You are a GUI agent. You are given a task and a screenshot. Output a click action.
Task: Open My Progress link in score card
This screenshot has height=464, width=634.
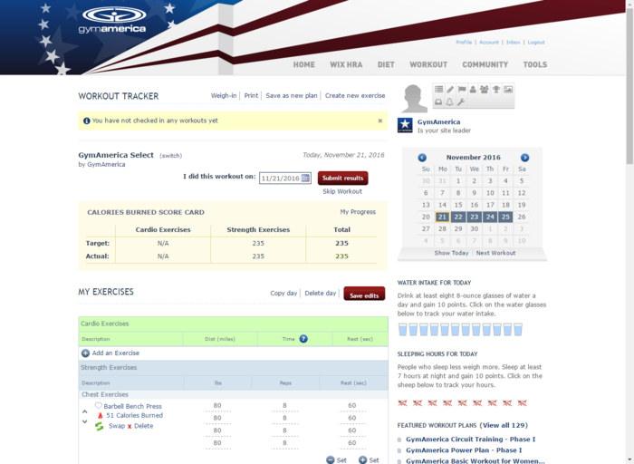pos(358,211)
